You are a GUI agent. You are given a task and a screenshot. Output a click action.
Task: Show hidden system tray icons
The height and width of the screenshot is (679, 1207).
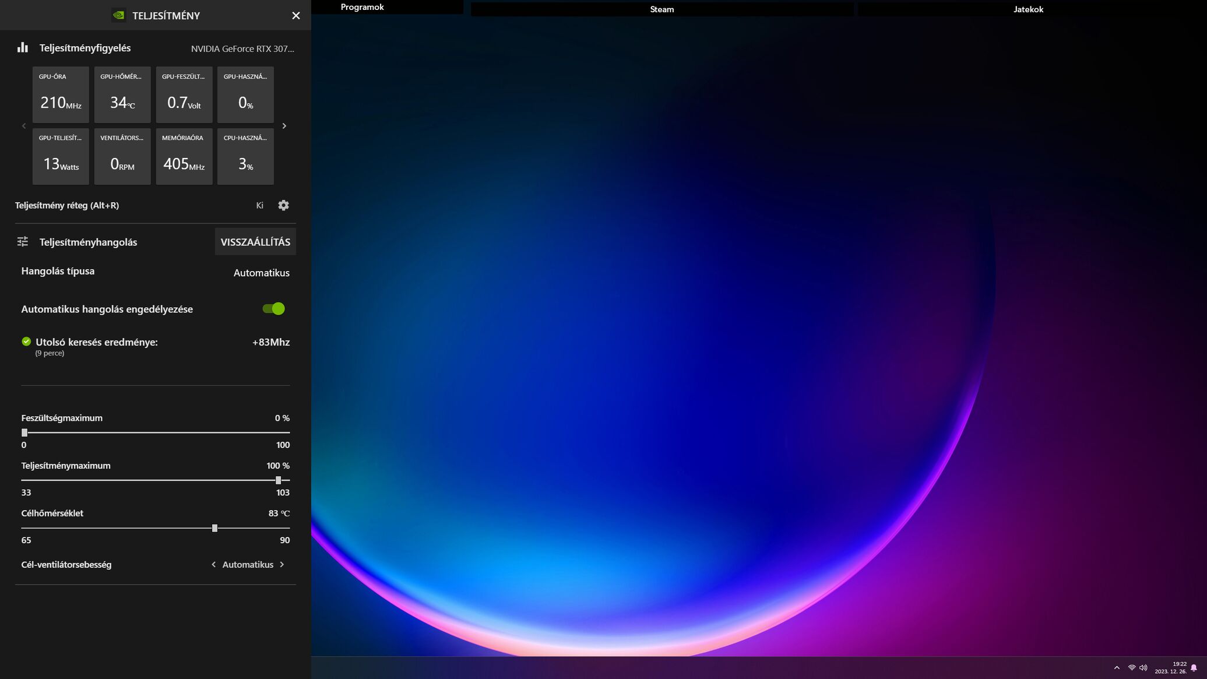(x=1117, y=668)
